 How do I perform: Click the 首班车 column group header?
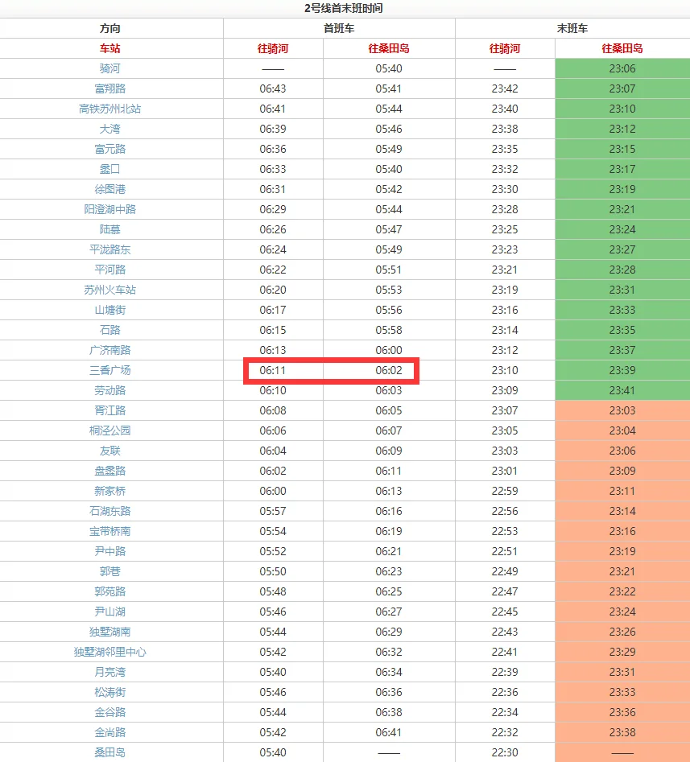coord(339,28)
